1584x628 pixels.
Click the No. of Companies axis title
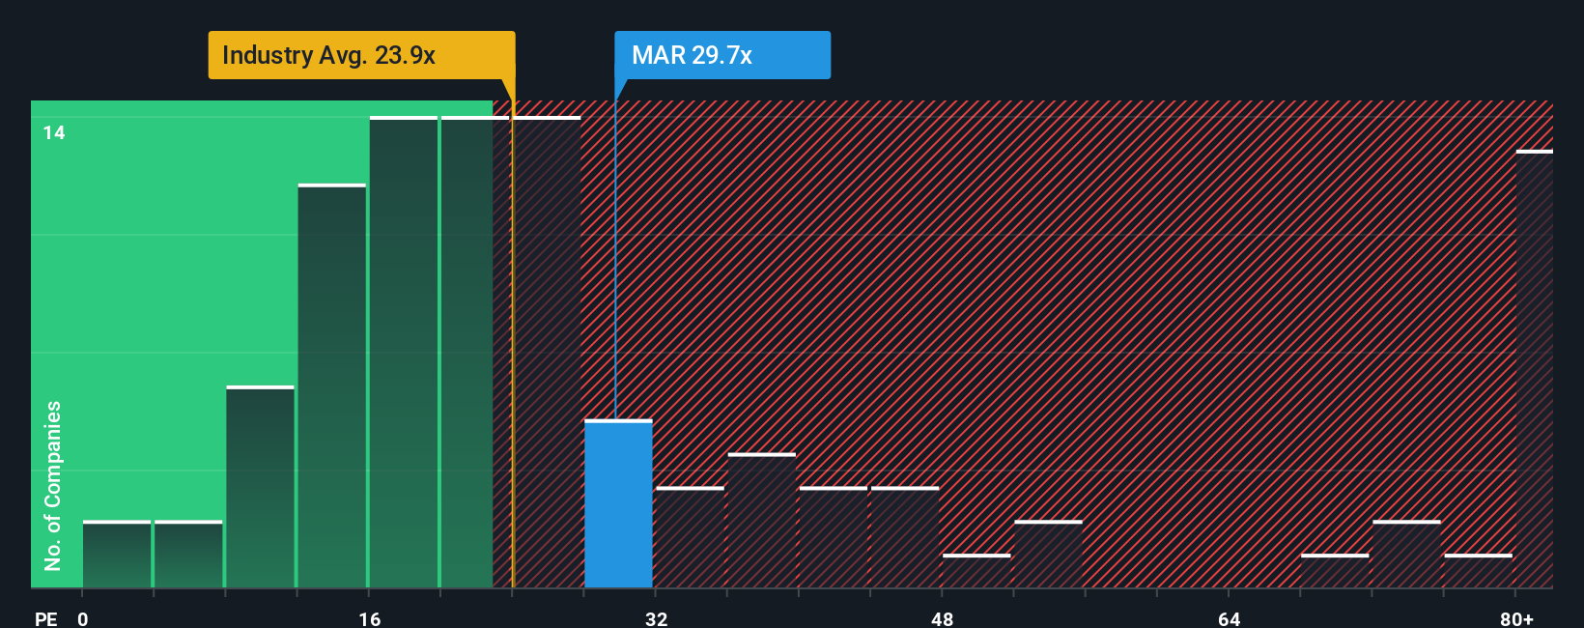[x=53, y=485]
